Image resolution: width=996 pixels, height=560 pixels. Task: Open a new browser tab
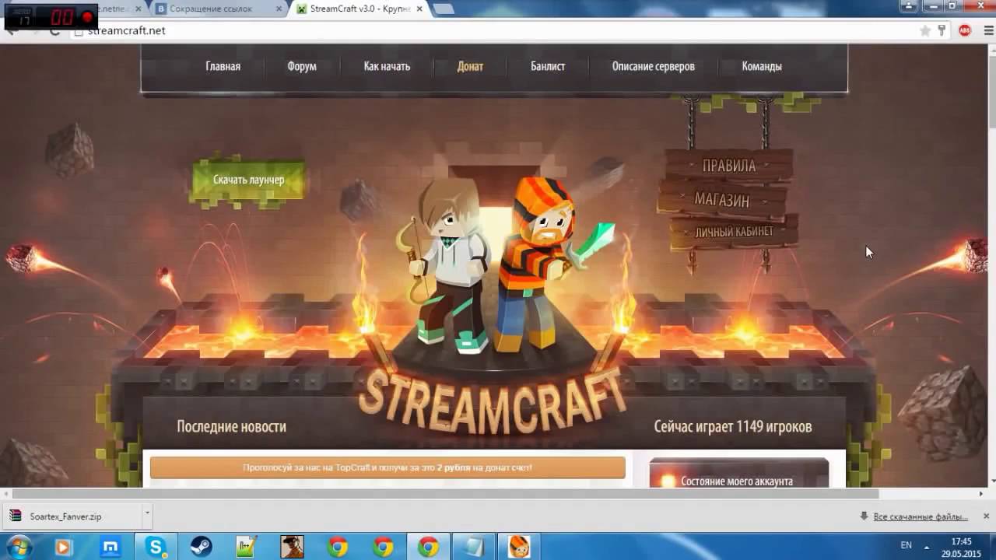444,9
